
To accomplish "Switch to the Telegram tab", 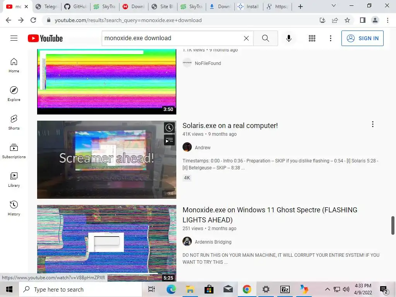I will (47, 7).
